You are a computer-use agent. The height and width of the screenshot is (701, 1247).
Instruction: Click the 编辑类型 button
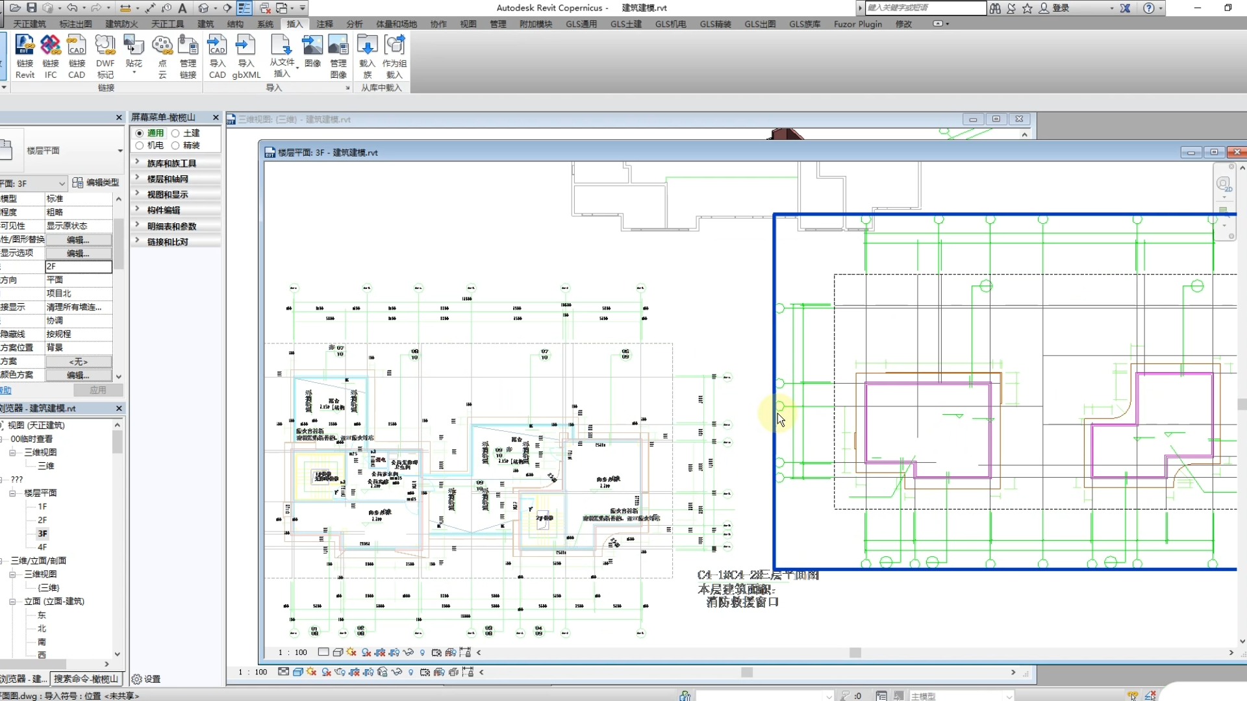point(96,183)
